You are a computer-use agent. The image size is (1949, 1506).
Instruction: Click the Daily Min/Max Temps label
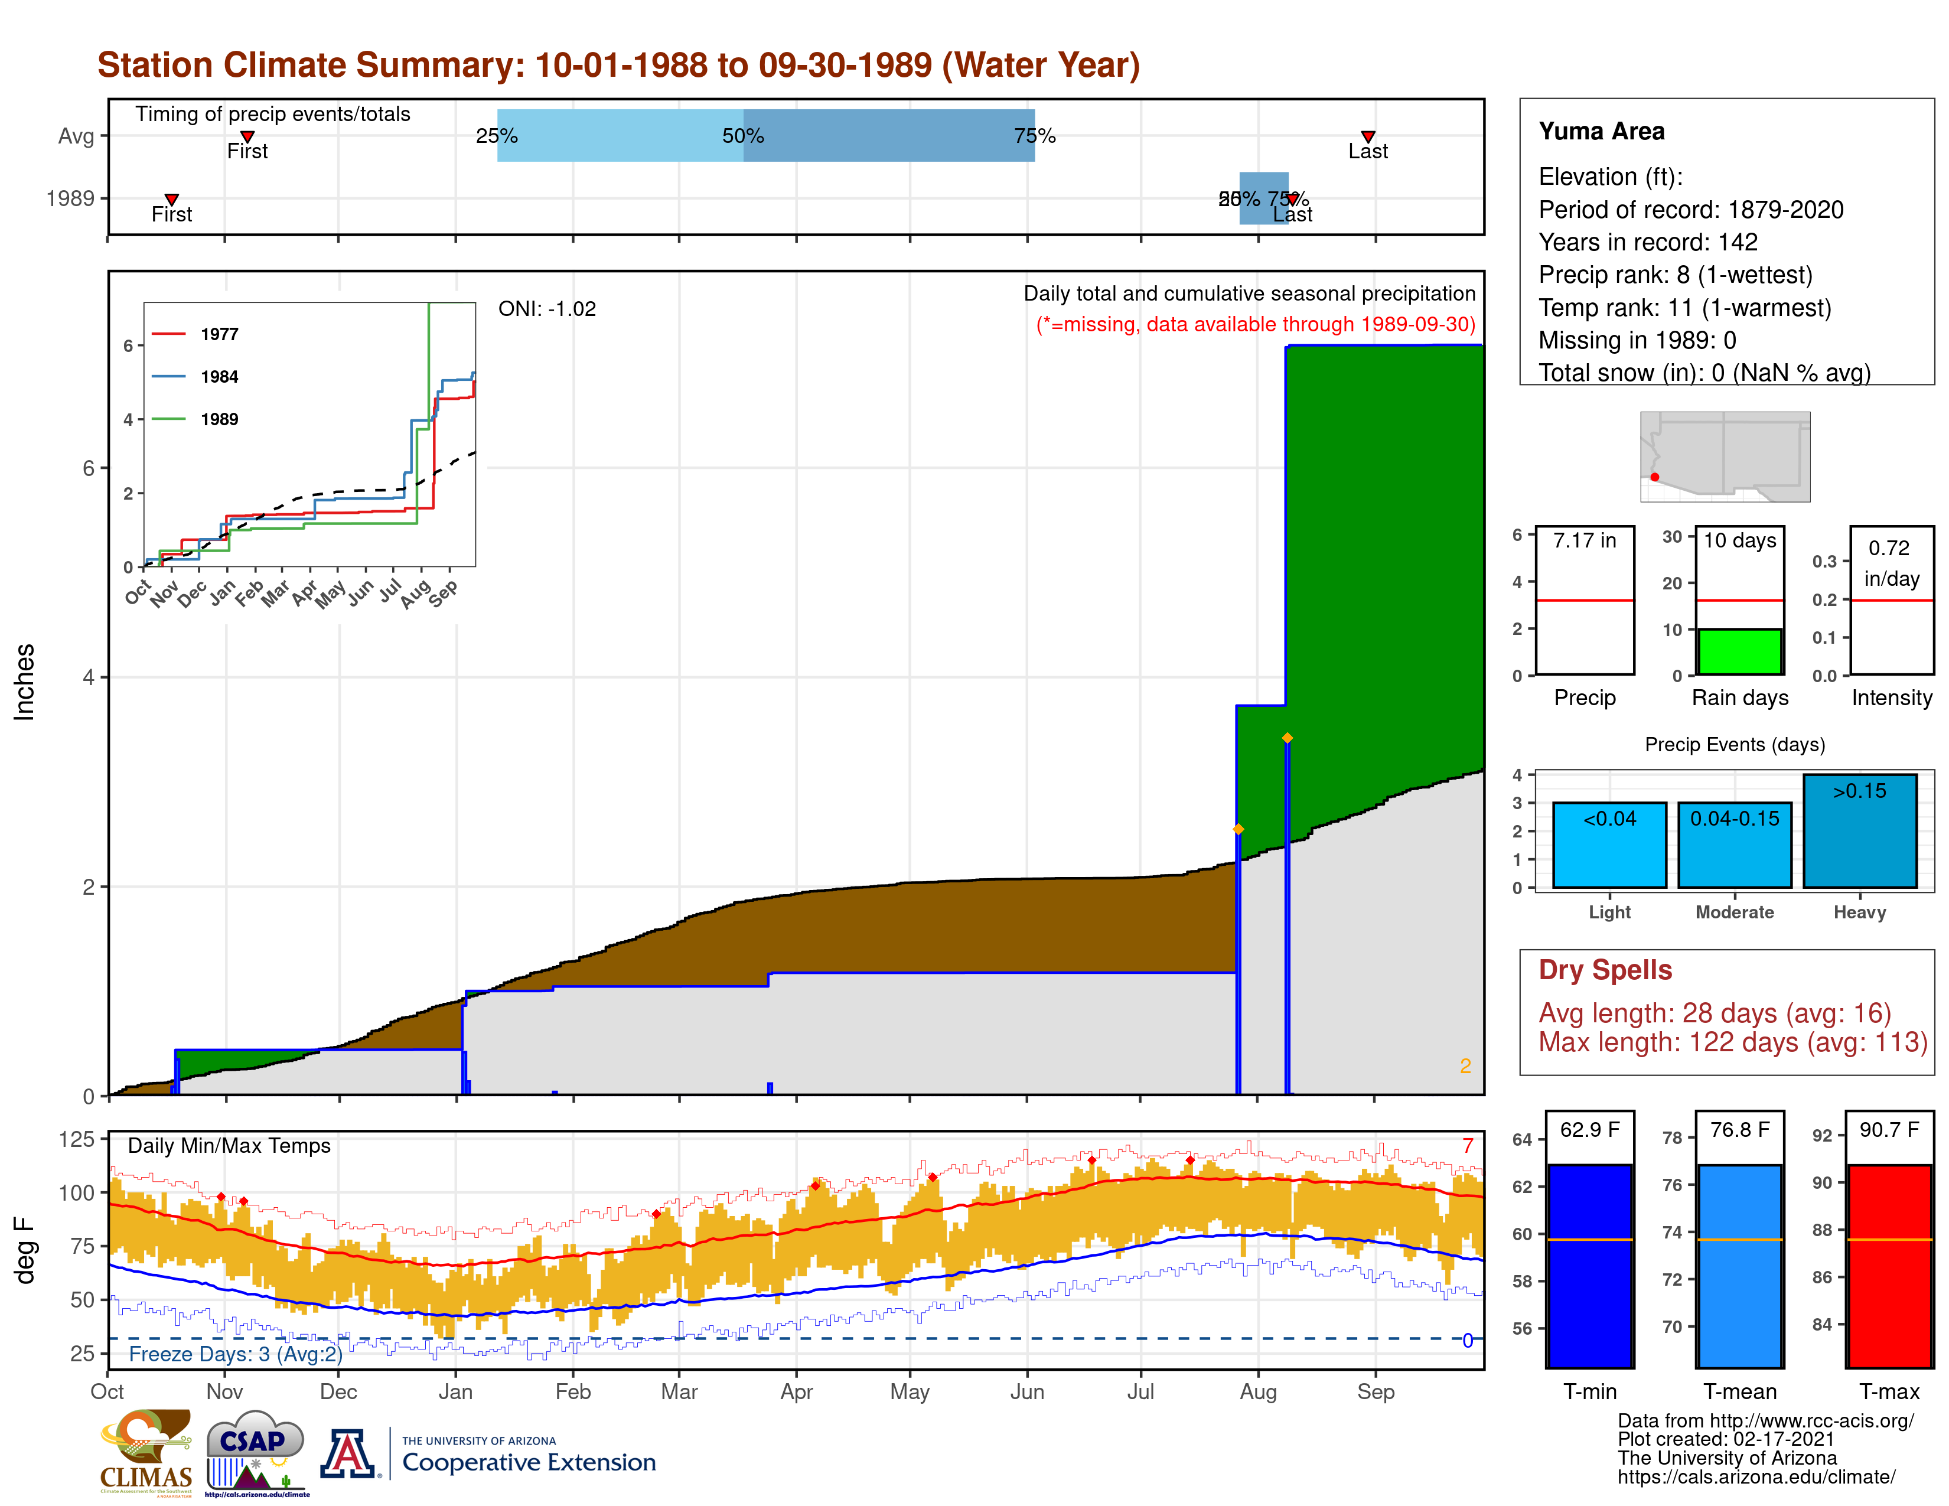229,1146
